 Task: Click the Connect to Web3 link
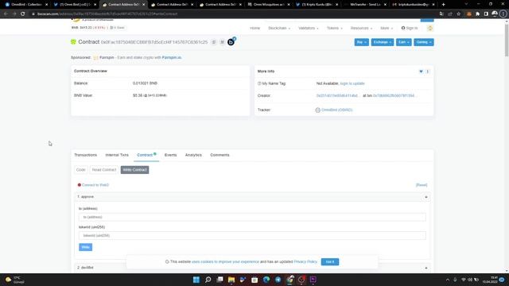pos(95,185)
